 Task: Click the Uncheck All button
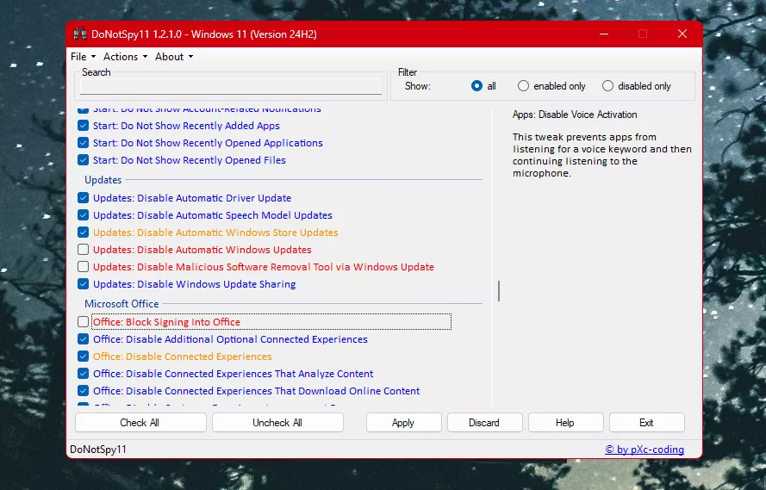277,423
